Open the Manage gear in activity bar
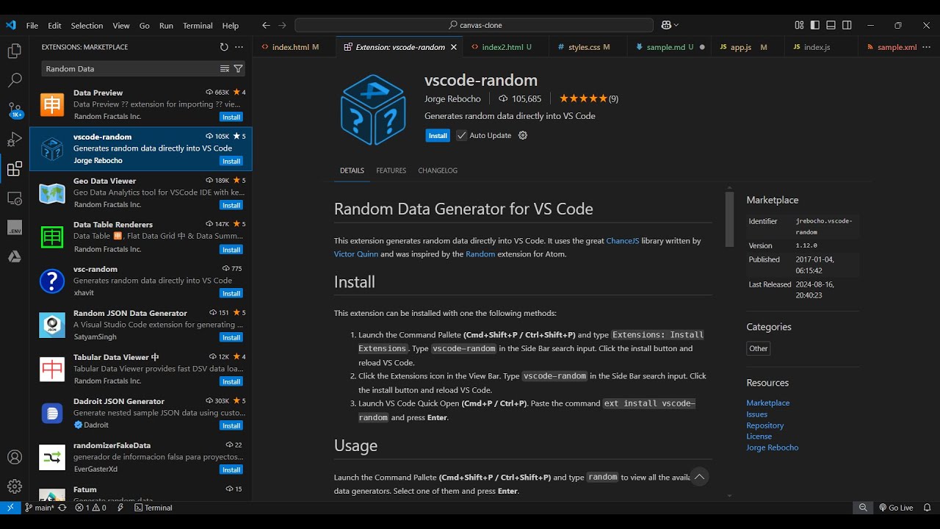 (14, 486)
